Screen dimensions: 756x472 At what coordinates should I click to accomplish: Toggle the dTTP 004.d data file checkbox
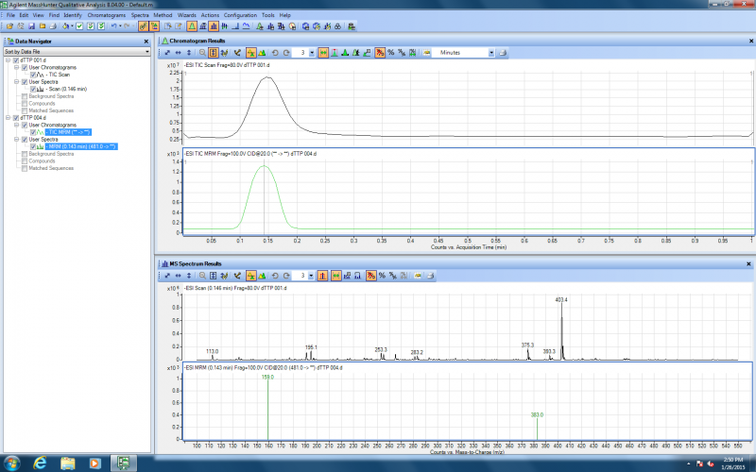16,118
